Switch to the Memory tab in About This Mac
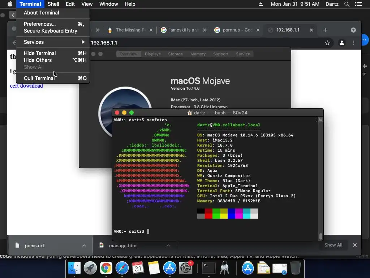Image resolution: width=370 pixels, height=278 pixels. tap(198, 54)
